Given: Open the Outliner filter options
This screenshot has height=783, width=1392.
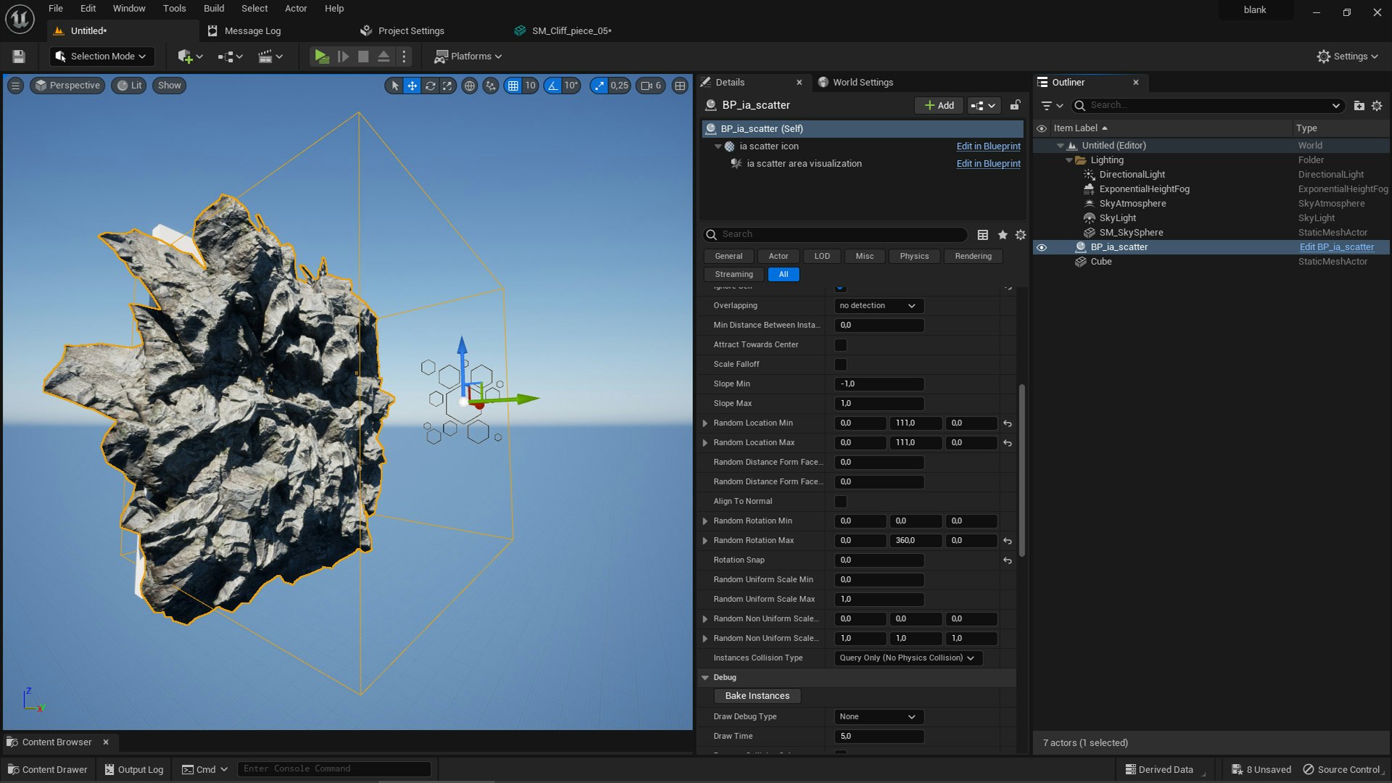Looking at the screenshot, I should point(1051,106).
